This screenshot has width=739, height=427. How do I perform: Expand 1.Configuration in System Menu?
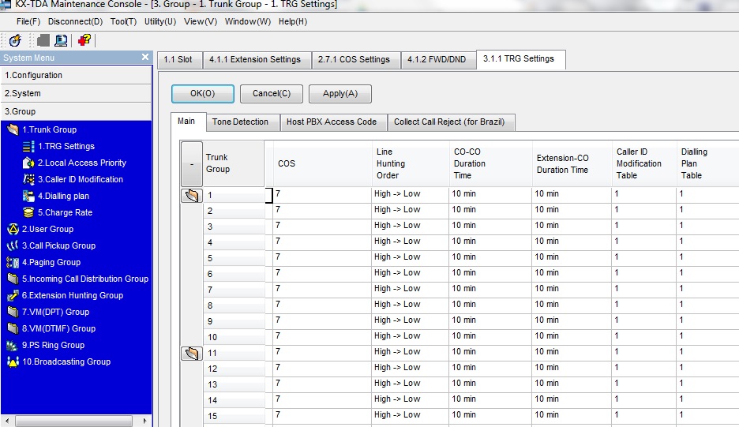coord(77,76)
